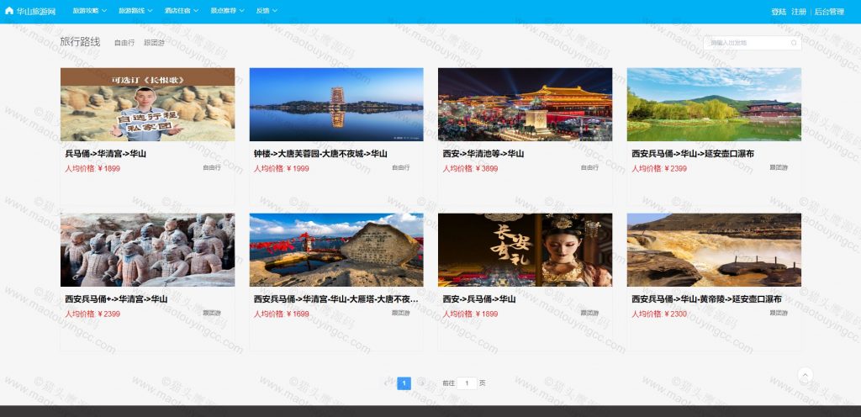Expand the 旅游路线 dropdown menu
The image size is (861, 417).
pos(135,11)
